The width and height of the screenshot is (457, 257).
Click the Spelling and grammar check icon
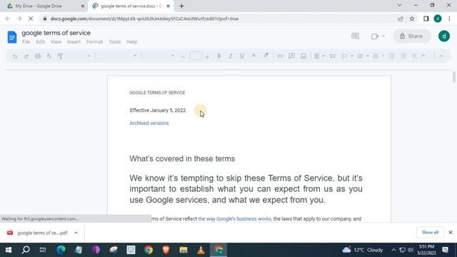49,56
